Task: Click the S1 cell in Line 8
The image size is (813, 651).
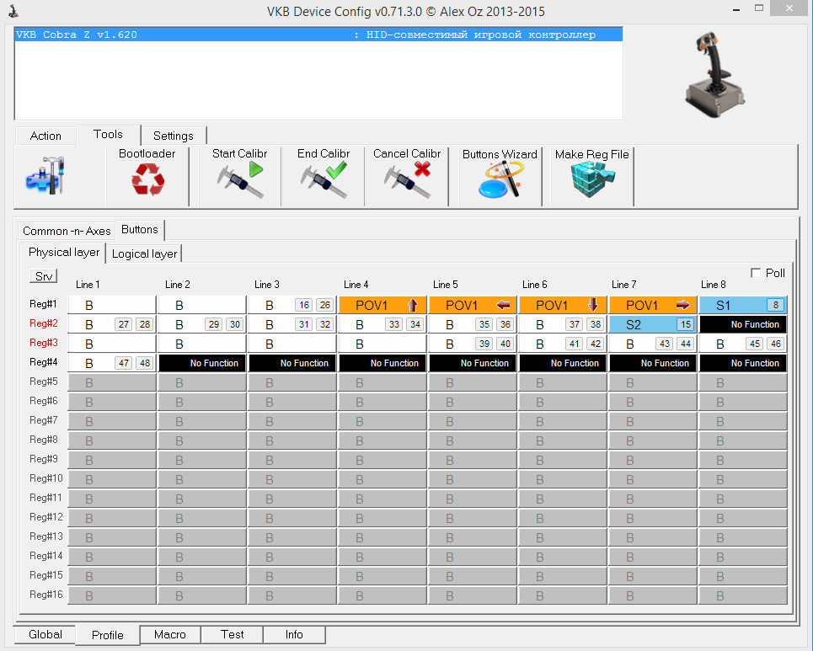Action: point(742,305)
